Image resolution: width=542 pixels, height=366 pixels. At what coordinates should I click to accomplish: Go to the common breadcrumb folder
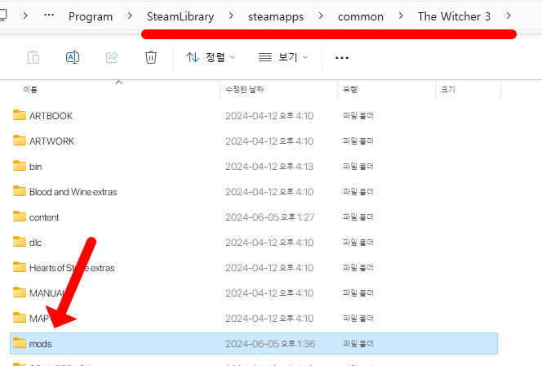coord(360,16)
